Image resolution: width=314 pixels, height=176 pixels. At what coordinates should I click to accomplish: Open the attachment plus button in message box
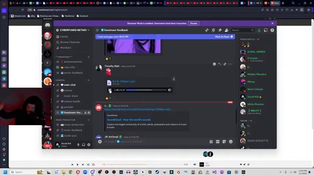(100, 142)
